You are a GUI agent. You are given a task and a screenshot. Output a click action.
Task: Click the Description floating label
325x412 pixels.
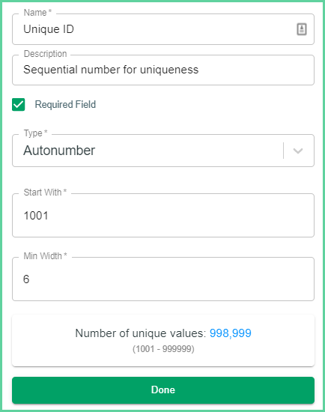click(x=45, y=54)
